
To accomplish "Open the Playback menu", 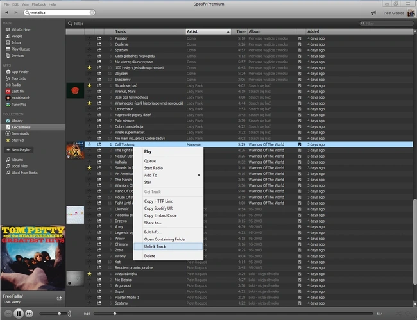I will pyautogui.click(x=39, y=4).
